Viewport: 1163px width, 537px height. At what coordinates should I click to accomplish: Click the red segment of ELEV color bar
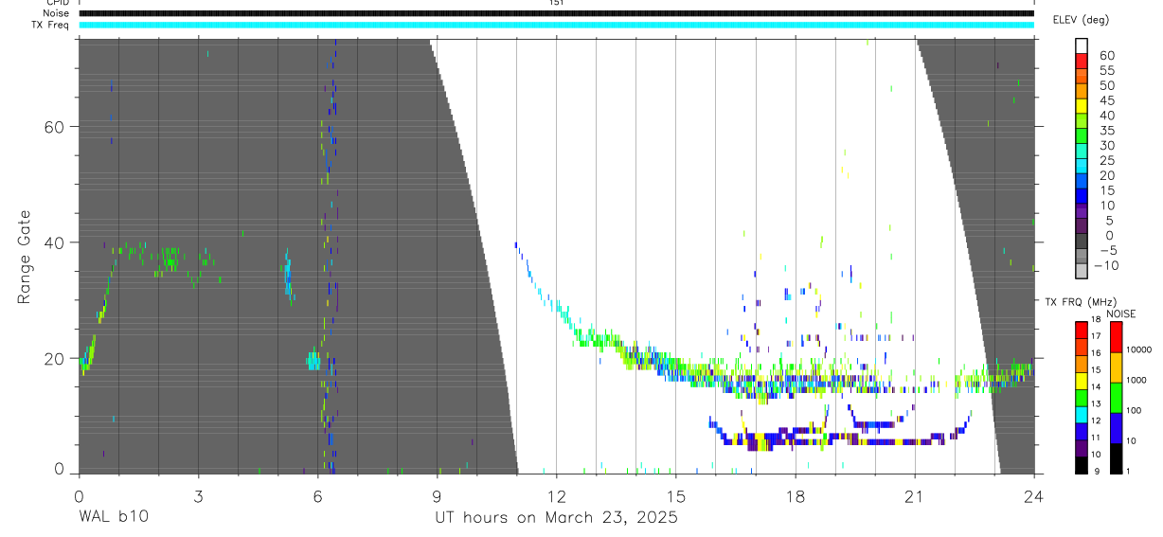tap(1082, 61)
